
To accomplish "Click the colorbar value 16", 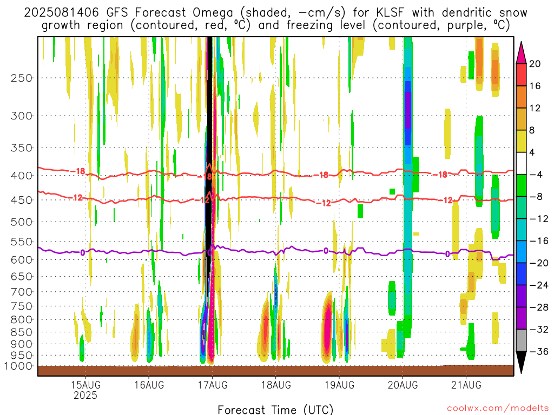I will tap(535, 86).
